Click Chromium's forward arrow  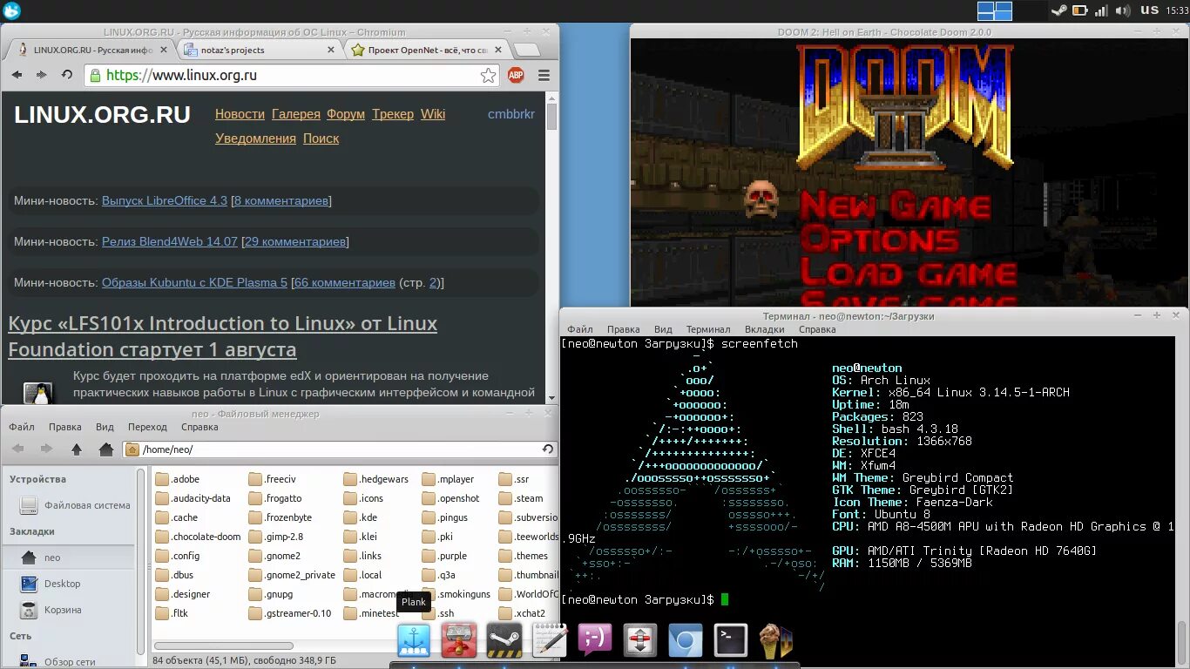[x=41, y=75]
